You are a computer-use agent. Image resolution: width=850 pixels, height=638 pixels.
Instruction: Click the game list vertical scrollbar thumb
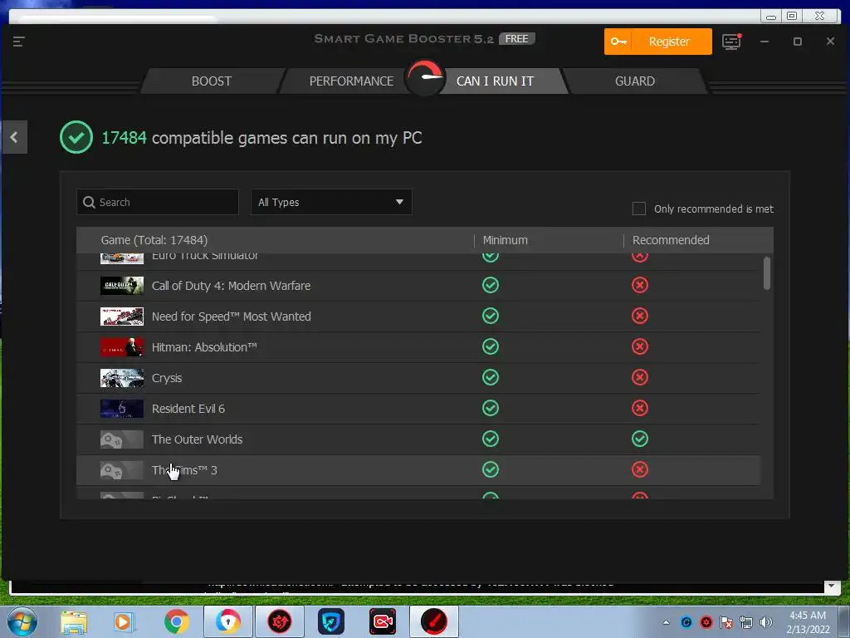click(x=767, y=272)
